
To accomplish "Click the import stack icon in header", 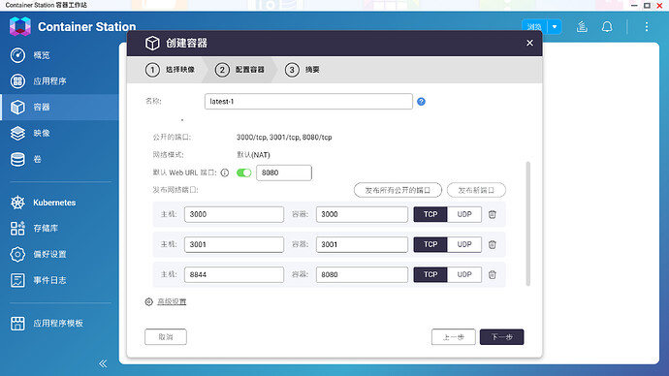I will (582, 27).
